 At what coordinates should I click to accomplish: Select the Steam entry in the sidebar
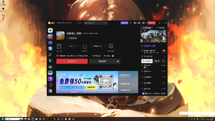pos(50,48)
